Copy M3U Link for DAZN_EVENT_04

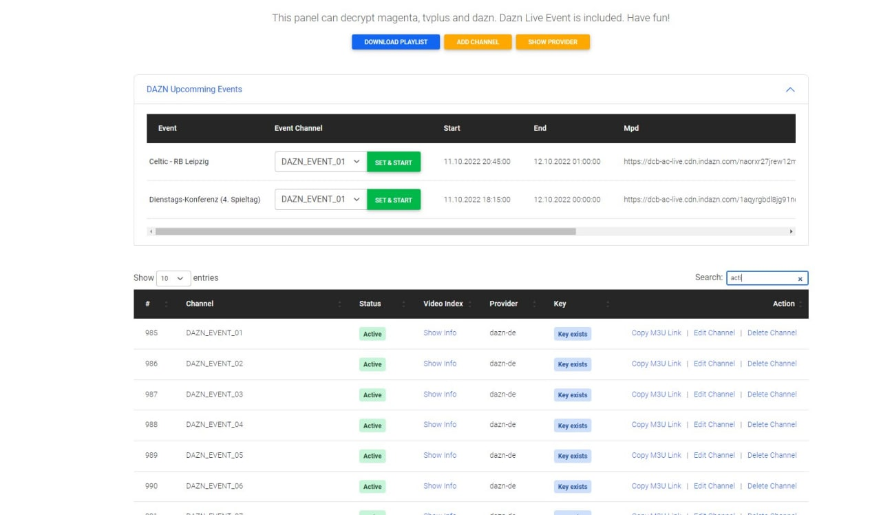[x=657, y=424]
